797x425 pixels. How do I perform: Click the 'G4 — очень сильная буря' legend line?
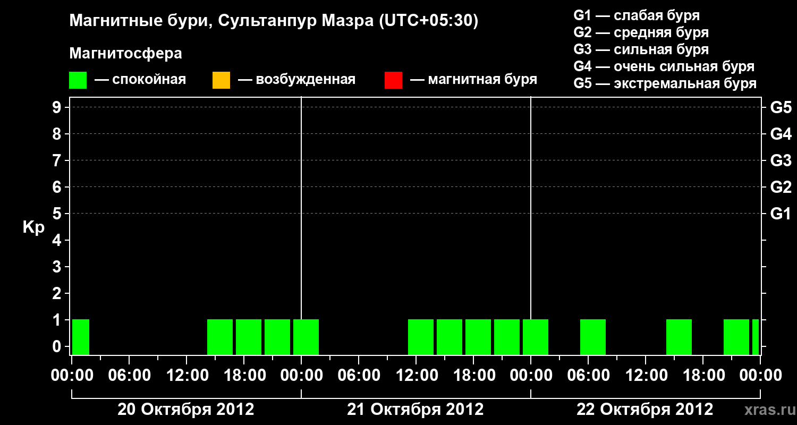664,66
